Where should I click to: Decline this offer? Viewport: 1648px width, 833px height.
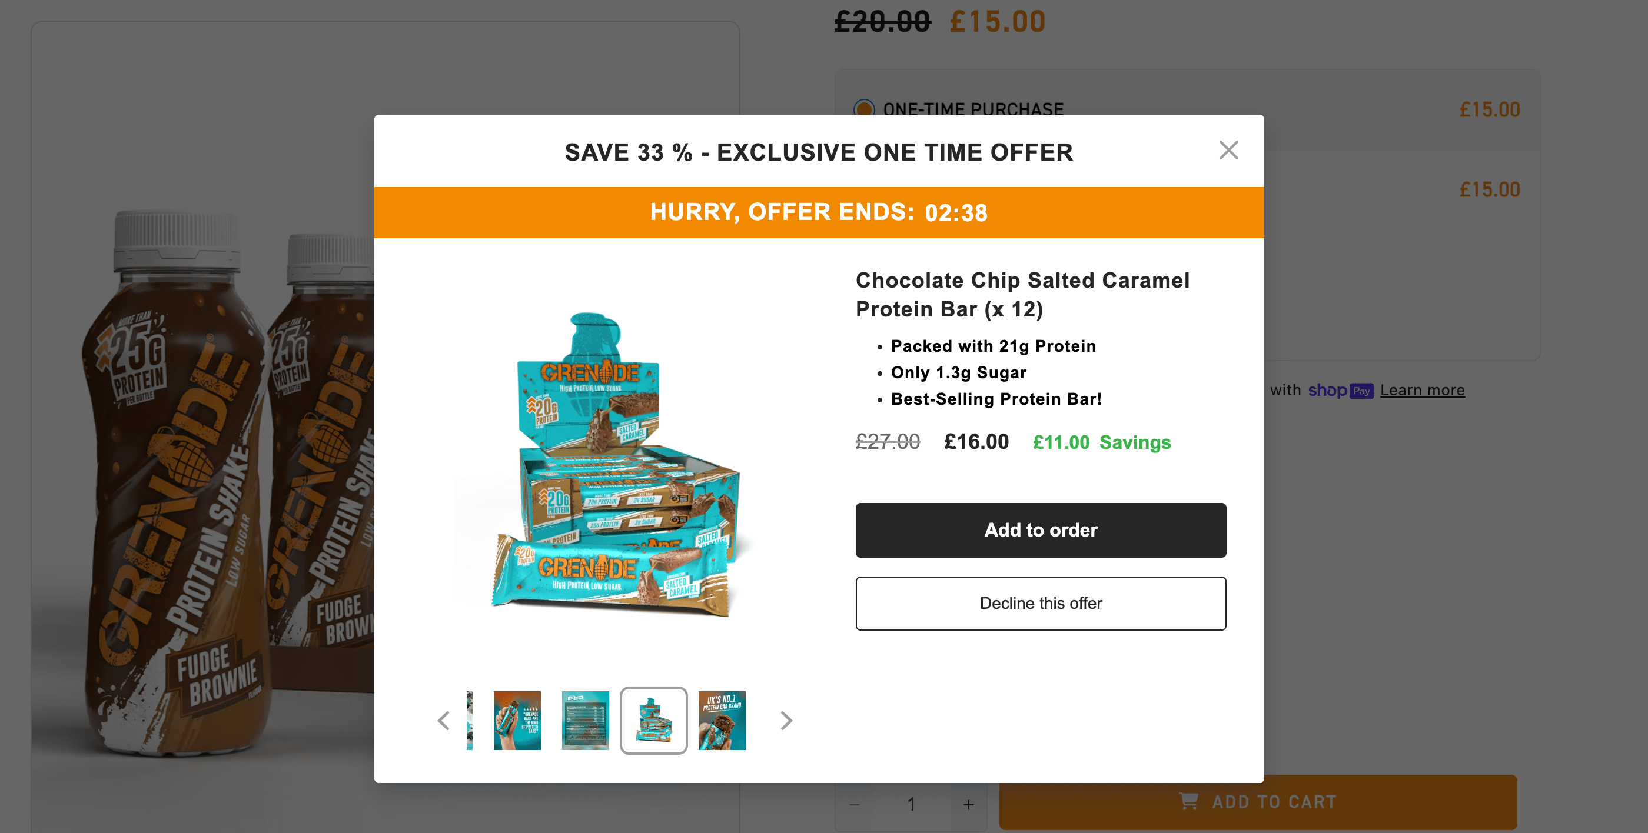click(1041, 603)
